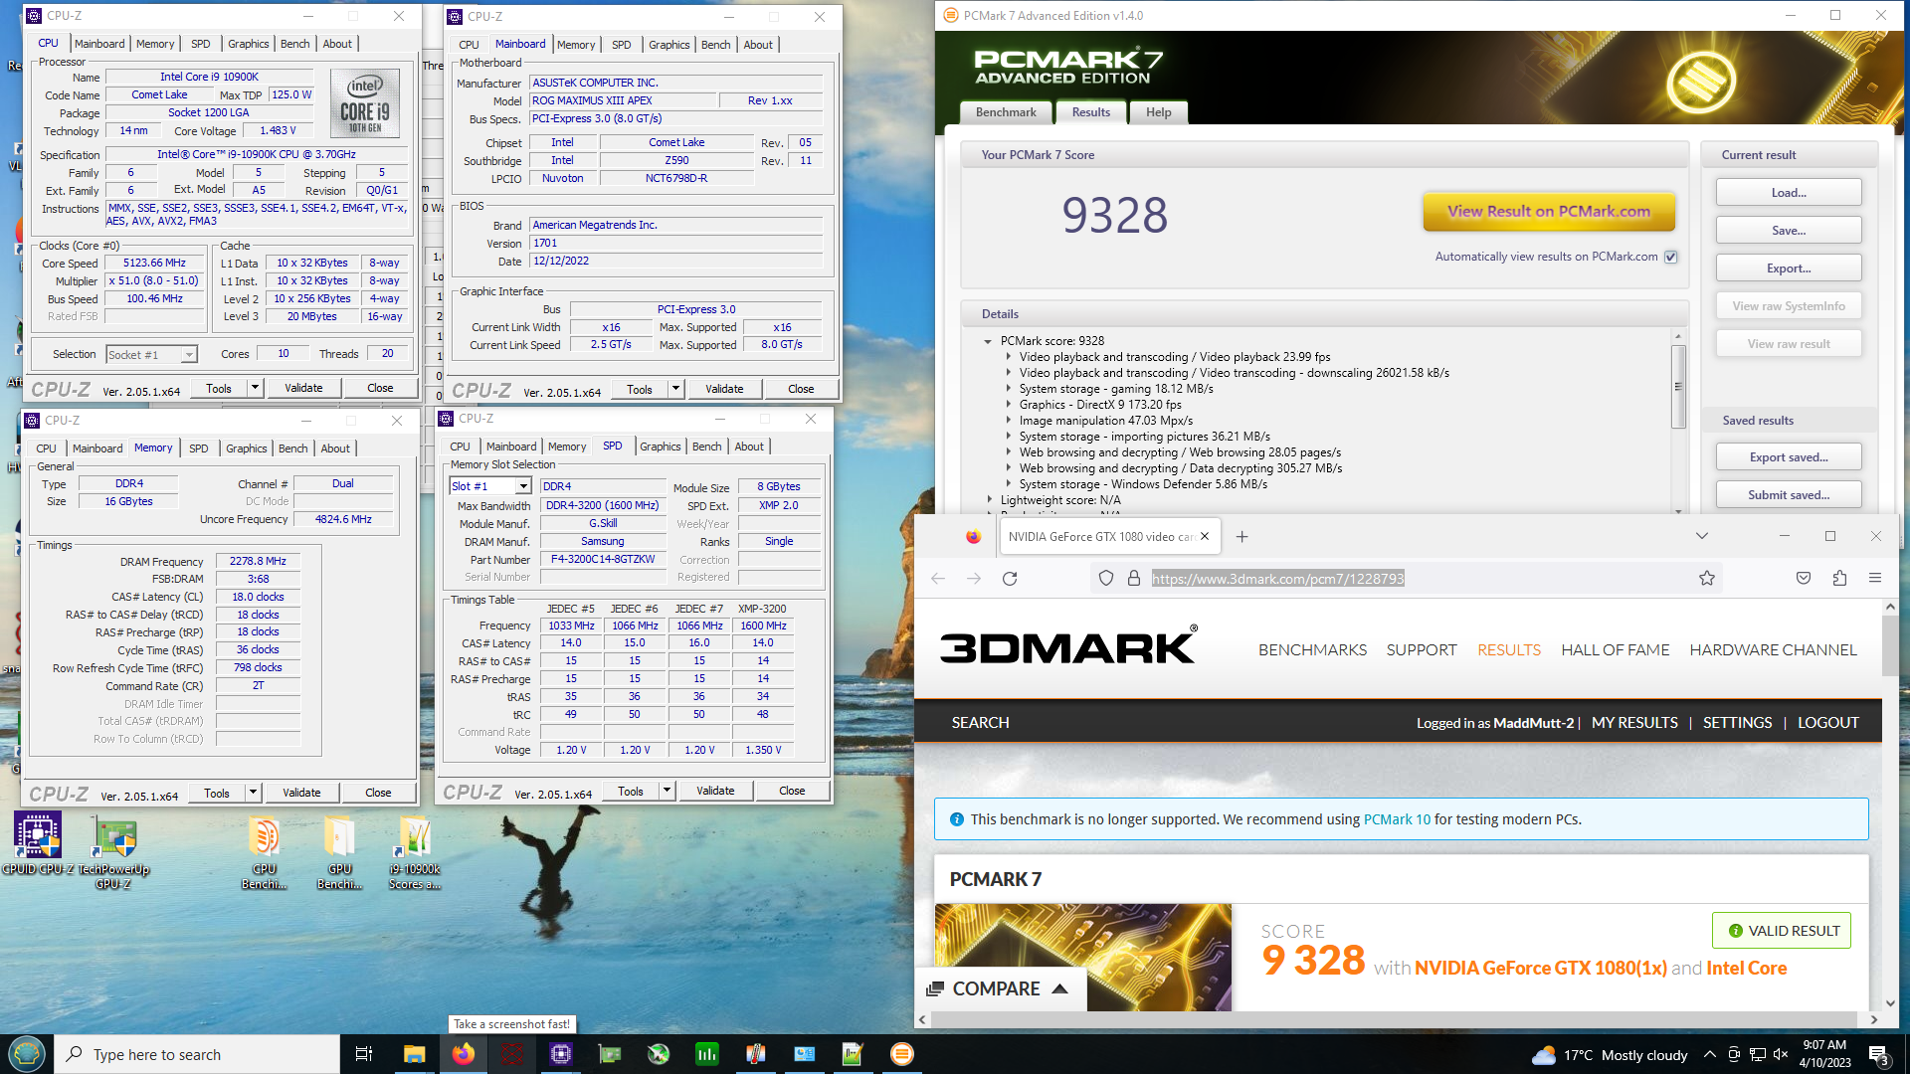Open CPU Bench desktop icon
Image resolution: width=1910 pixels, height=1074 pixels.
[x=264, y=852]
